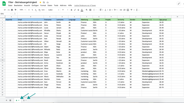Click the merge cells icon
This screenshot has width=184, height=103.
click(x=94, y=10)
